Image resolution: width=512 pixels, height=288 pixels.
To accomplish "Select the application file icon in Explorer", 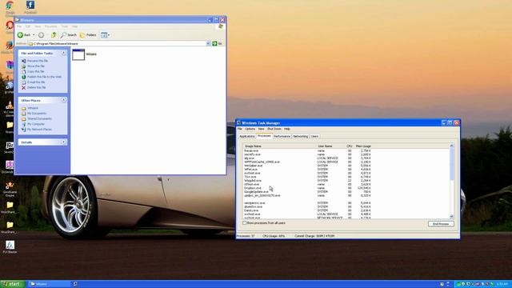I will pos(78,54).
